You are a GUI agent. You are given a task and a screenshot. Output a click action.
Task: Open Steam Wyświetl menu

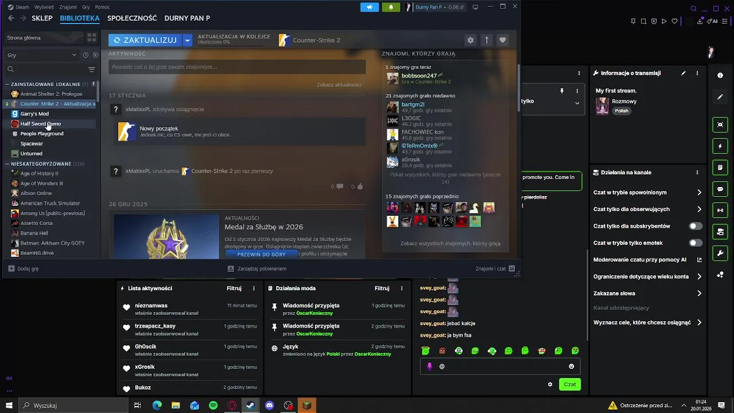click(x=44, y=7)
